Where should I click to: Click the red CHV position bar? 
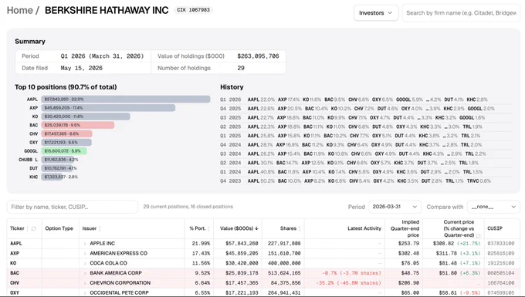[x=66, y=133]
